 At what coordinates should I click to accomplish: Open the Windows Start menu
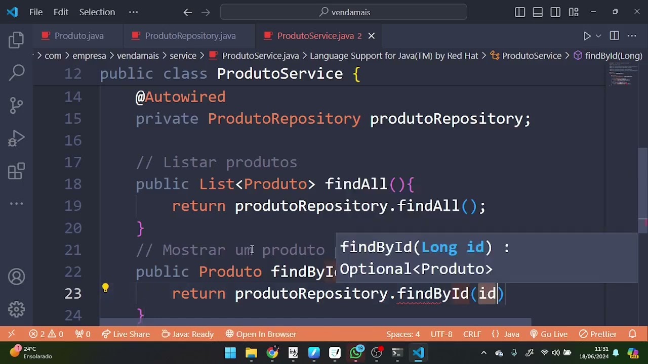click(230, 353)
